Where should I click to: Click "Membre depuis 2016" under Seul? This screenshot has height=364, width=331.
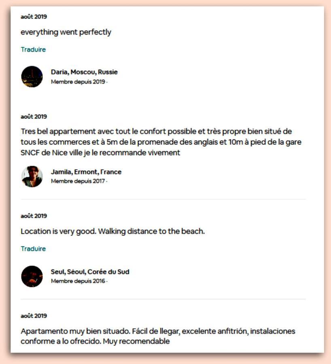click(x=78, y=281)
